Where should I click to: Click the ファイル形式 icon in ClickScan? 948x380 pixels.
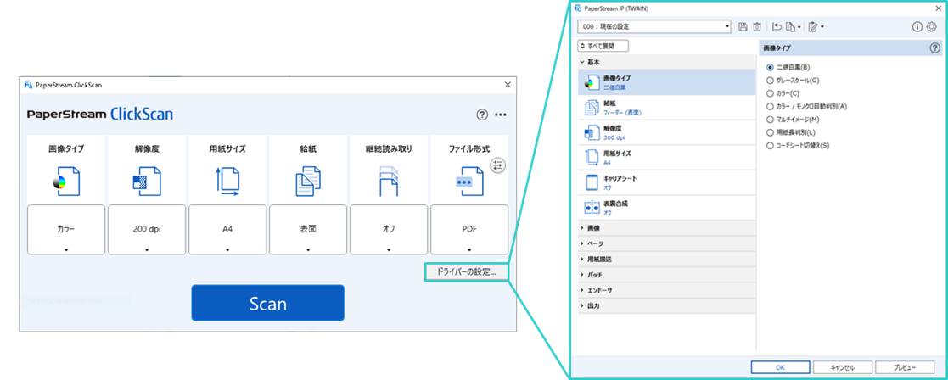coord(468,182)
